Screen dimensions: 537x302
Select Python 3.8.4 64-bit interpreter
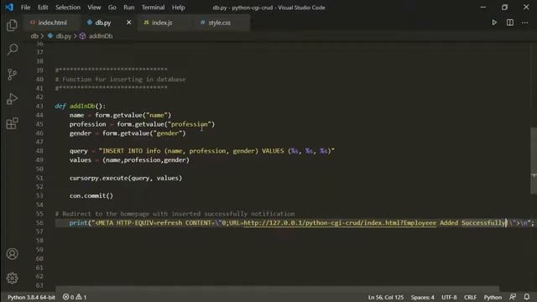point(31,297)
